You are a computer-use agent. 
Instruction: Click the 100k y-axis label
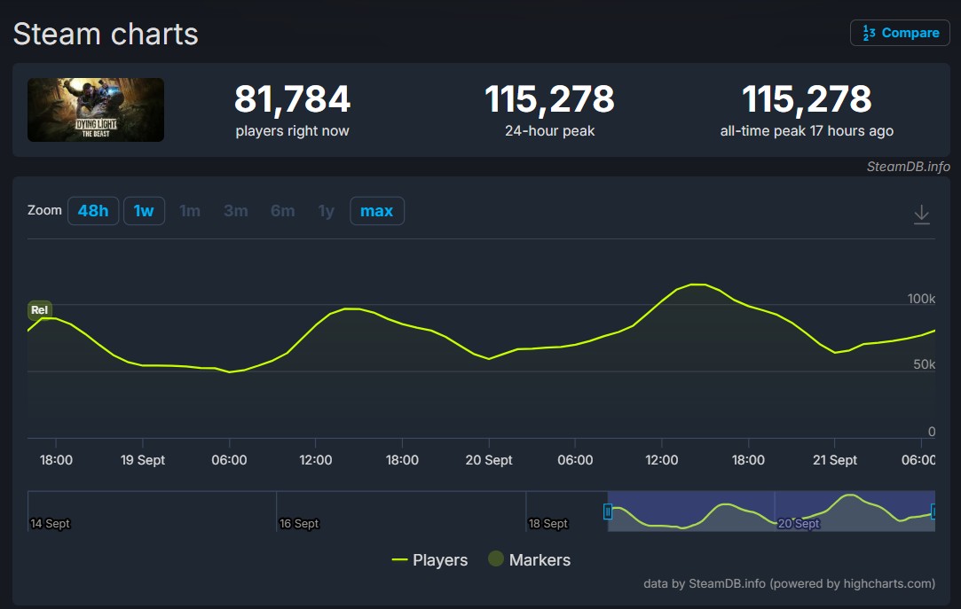coord(921,299)
